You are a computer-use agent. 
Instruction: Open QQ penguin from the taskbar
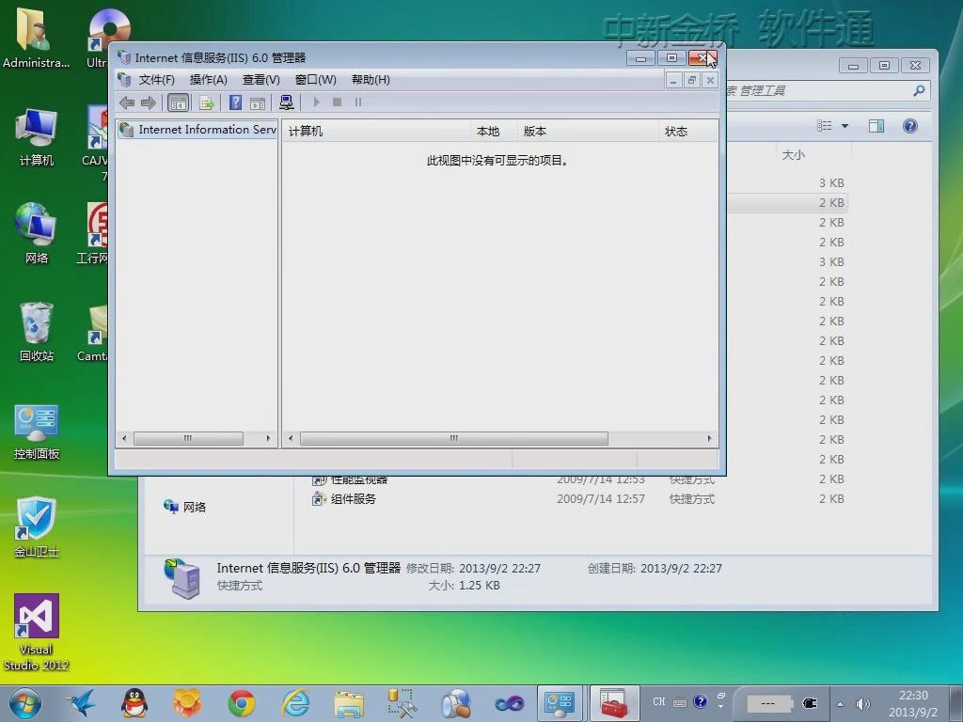coord(134,703)
